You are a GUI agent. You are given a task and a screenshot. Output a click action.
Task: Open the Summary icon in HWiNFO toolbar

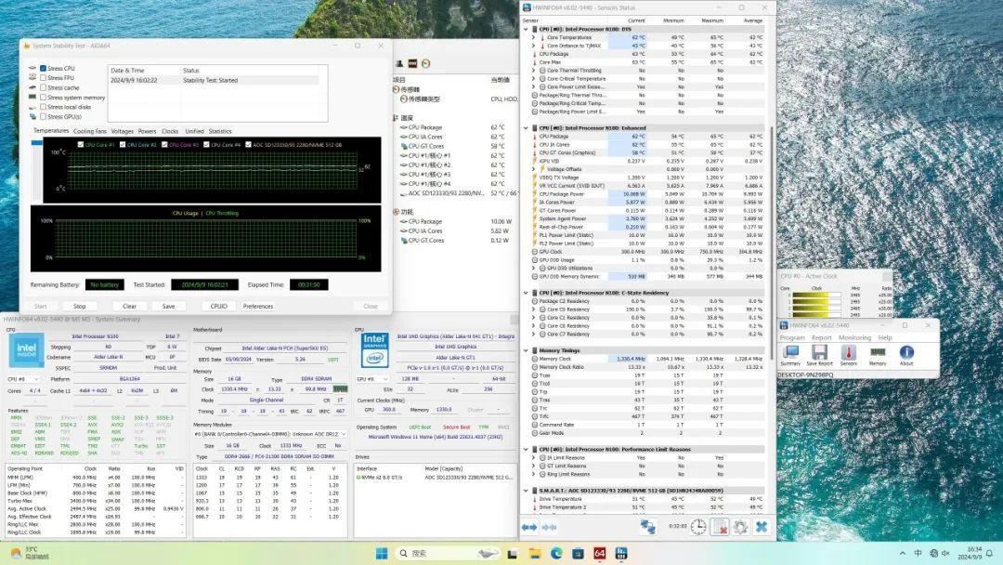(790, 354)
